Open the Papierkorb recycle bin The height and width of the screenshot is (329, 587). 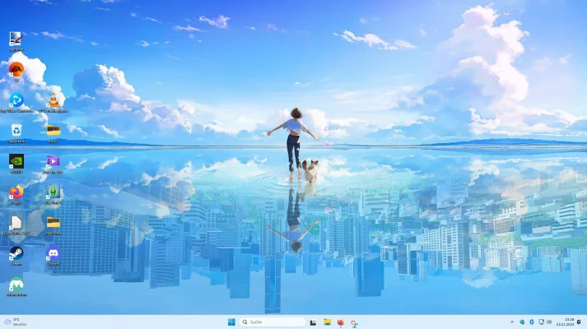[16, 132]
